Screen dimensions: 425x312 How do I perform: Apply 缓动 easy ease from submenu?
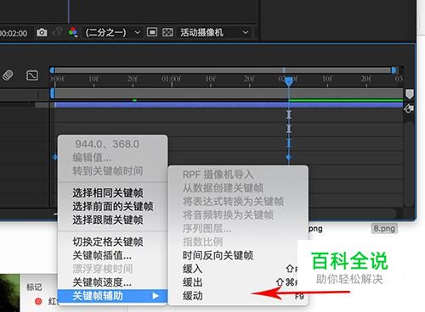192,296
